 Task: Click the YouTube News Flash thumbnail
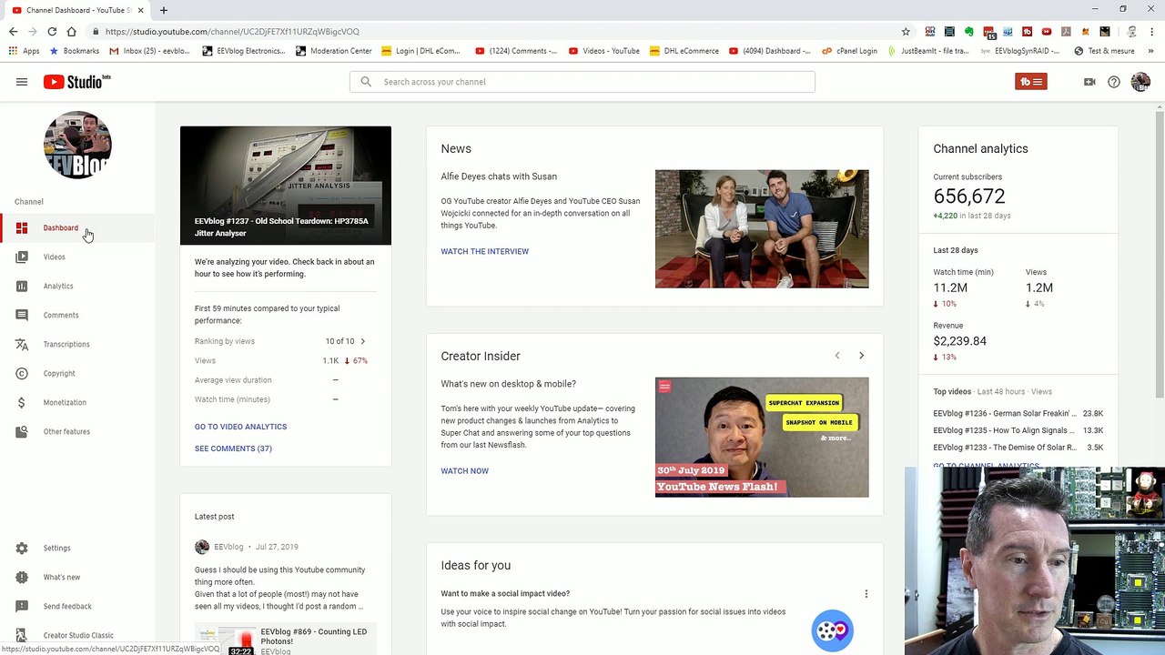762,438
